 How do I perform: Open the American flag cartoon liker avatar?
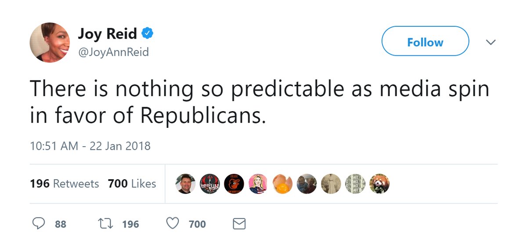pyautogui.click(x=258, y=184)
